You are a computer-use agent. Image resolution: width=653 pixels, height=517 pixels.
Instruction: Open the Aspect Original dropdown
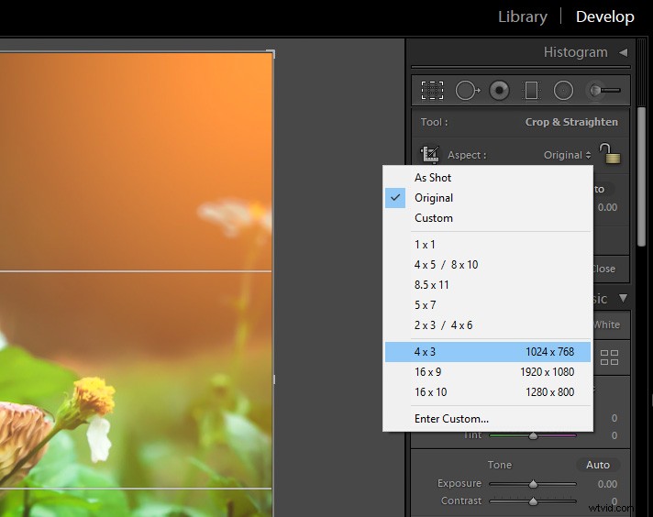click(567, 155)
